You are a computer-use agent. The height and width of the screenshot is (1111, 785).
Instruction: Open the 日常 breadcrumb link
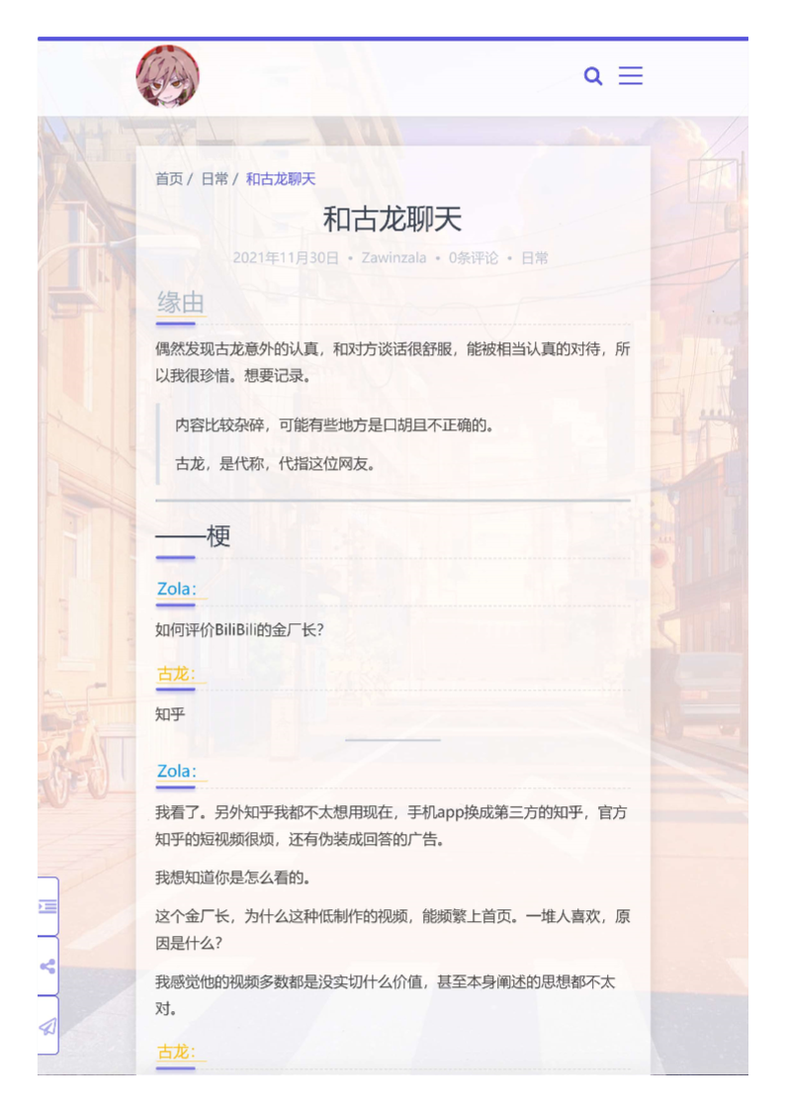216,178
